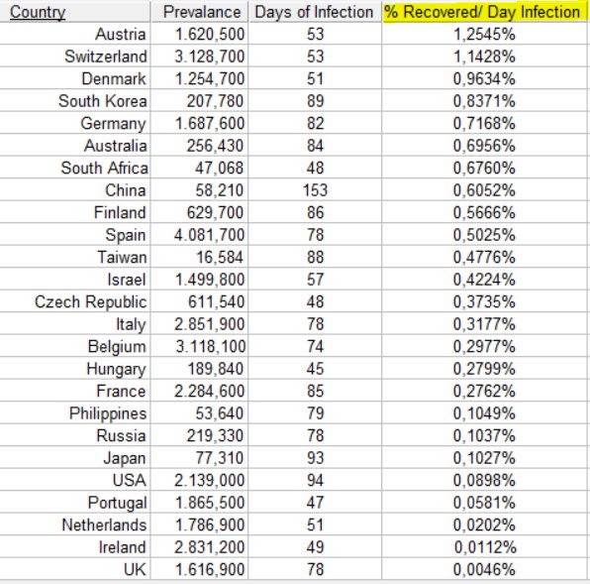Click the Netherlands country cell

(x=104, y=525)
